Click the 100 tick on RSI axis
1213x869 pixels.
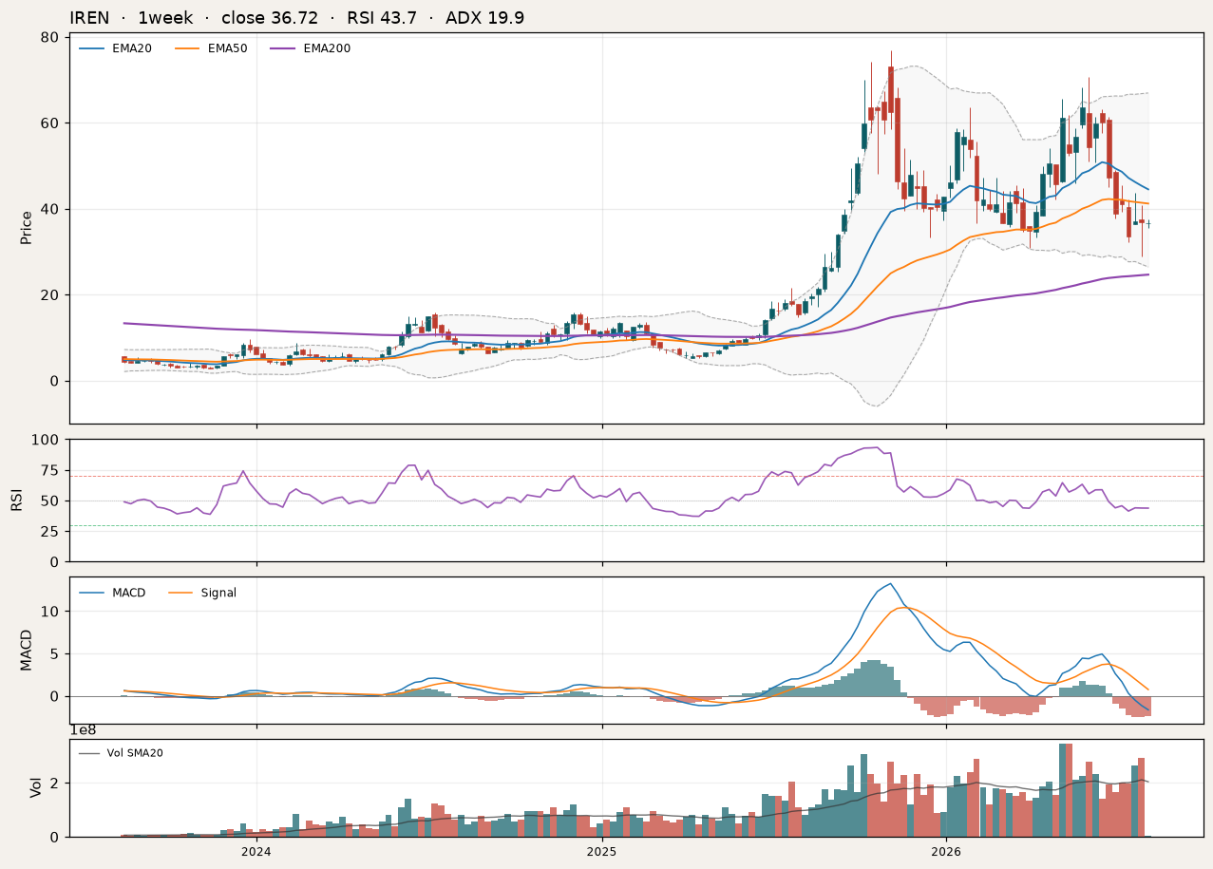coord(47,440)
